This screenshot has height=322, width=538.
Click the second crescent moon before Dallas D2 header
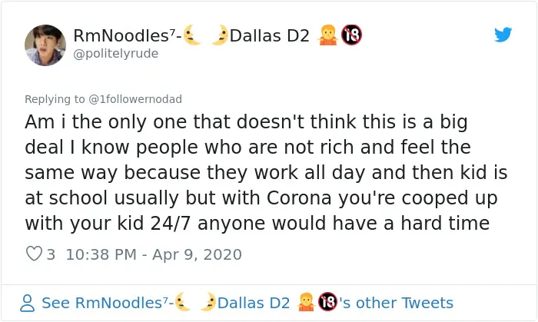tap(220, 35)
